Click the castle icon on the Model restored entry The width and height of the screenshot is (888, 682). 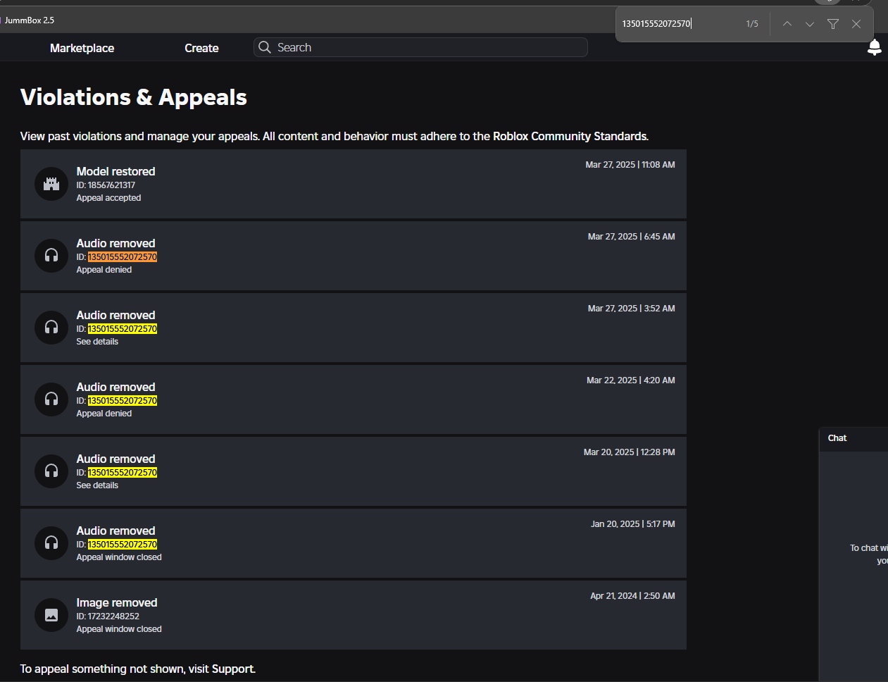(51, 184)
